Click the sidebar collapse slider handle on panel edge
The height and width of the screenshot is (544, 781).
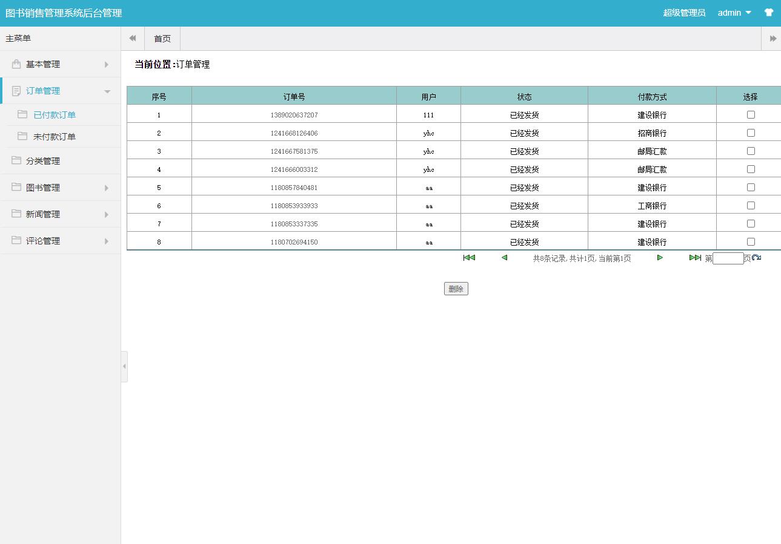125,366
